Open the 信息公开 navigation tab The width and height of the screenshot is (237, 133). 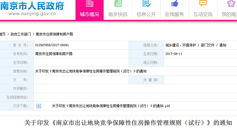(146, 10)
